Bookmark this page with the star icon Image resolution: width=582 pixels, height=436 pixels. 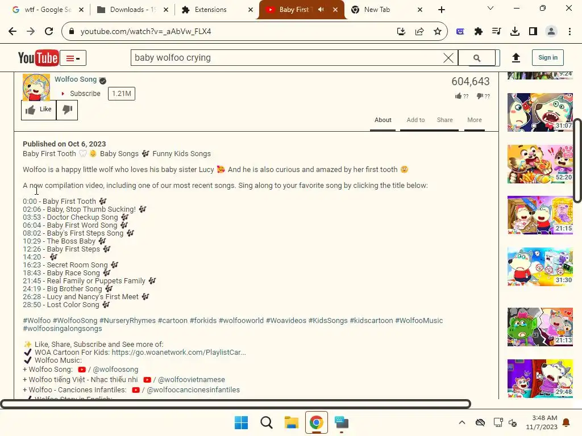(x=438, y=32)
